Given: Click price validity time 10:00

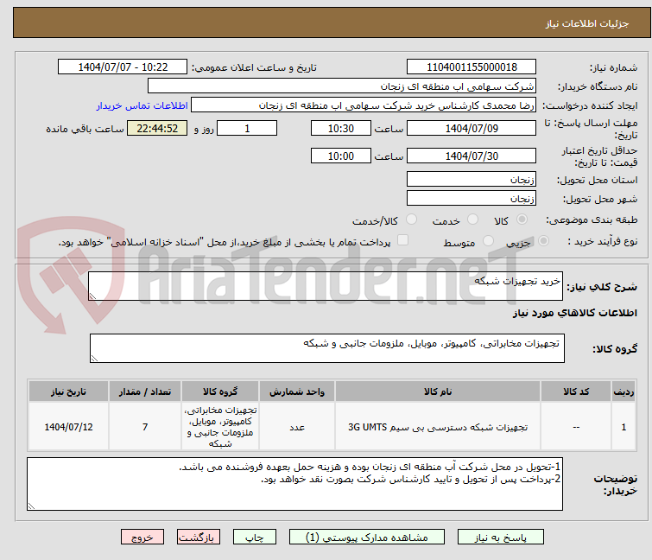Looking at the screenshot, I should pyautogui.click(x=341, y=156).
